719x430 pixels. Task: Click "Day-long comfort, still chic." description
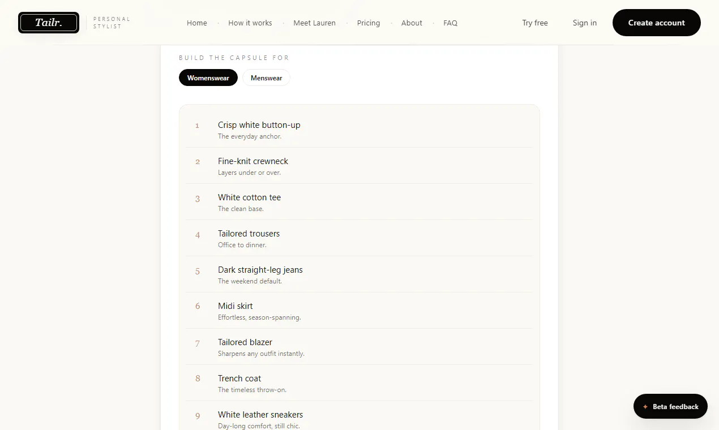tap(259, 426)
